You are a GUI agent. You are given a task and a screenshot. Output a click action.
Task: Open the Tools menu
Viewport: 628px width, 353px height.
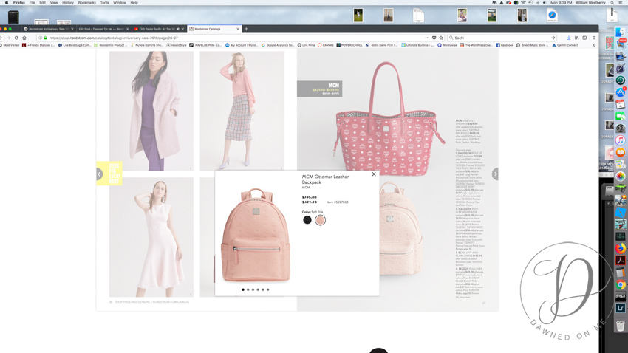click(x=104, y=2)
